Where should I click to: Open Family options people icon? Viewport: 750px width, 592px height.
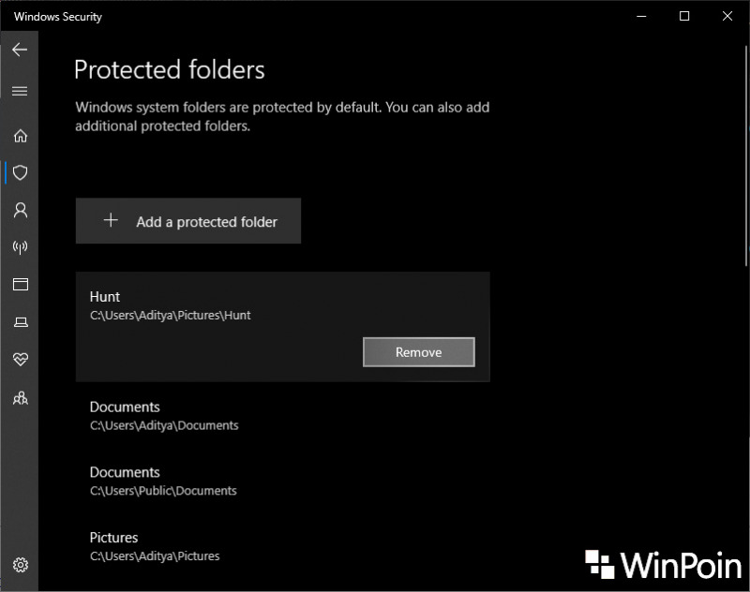coord(20,397)
